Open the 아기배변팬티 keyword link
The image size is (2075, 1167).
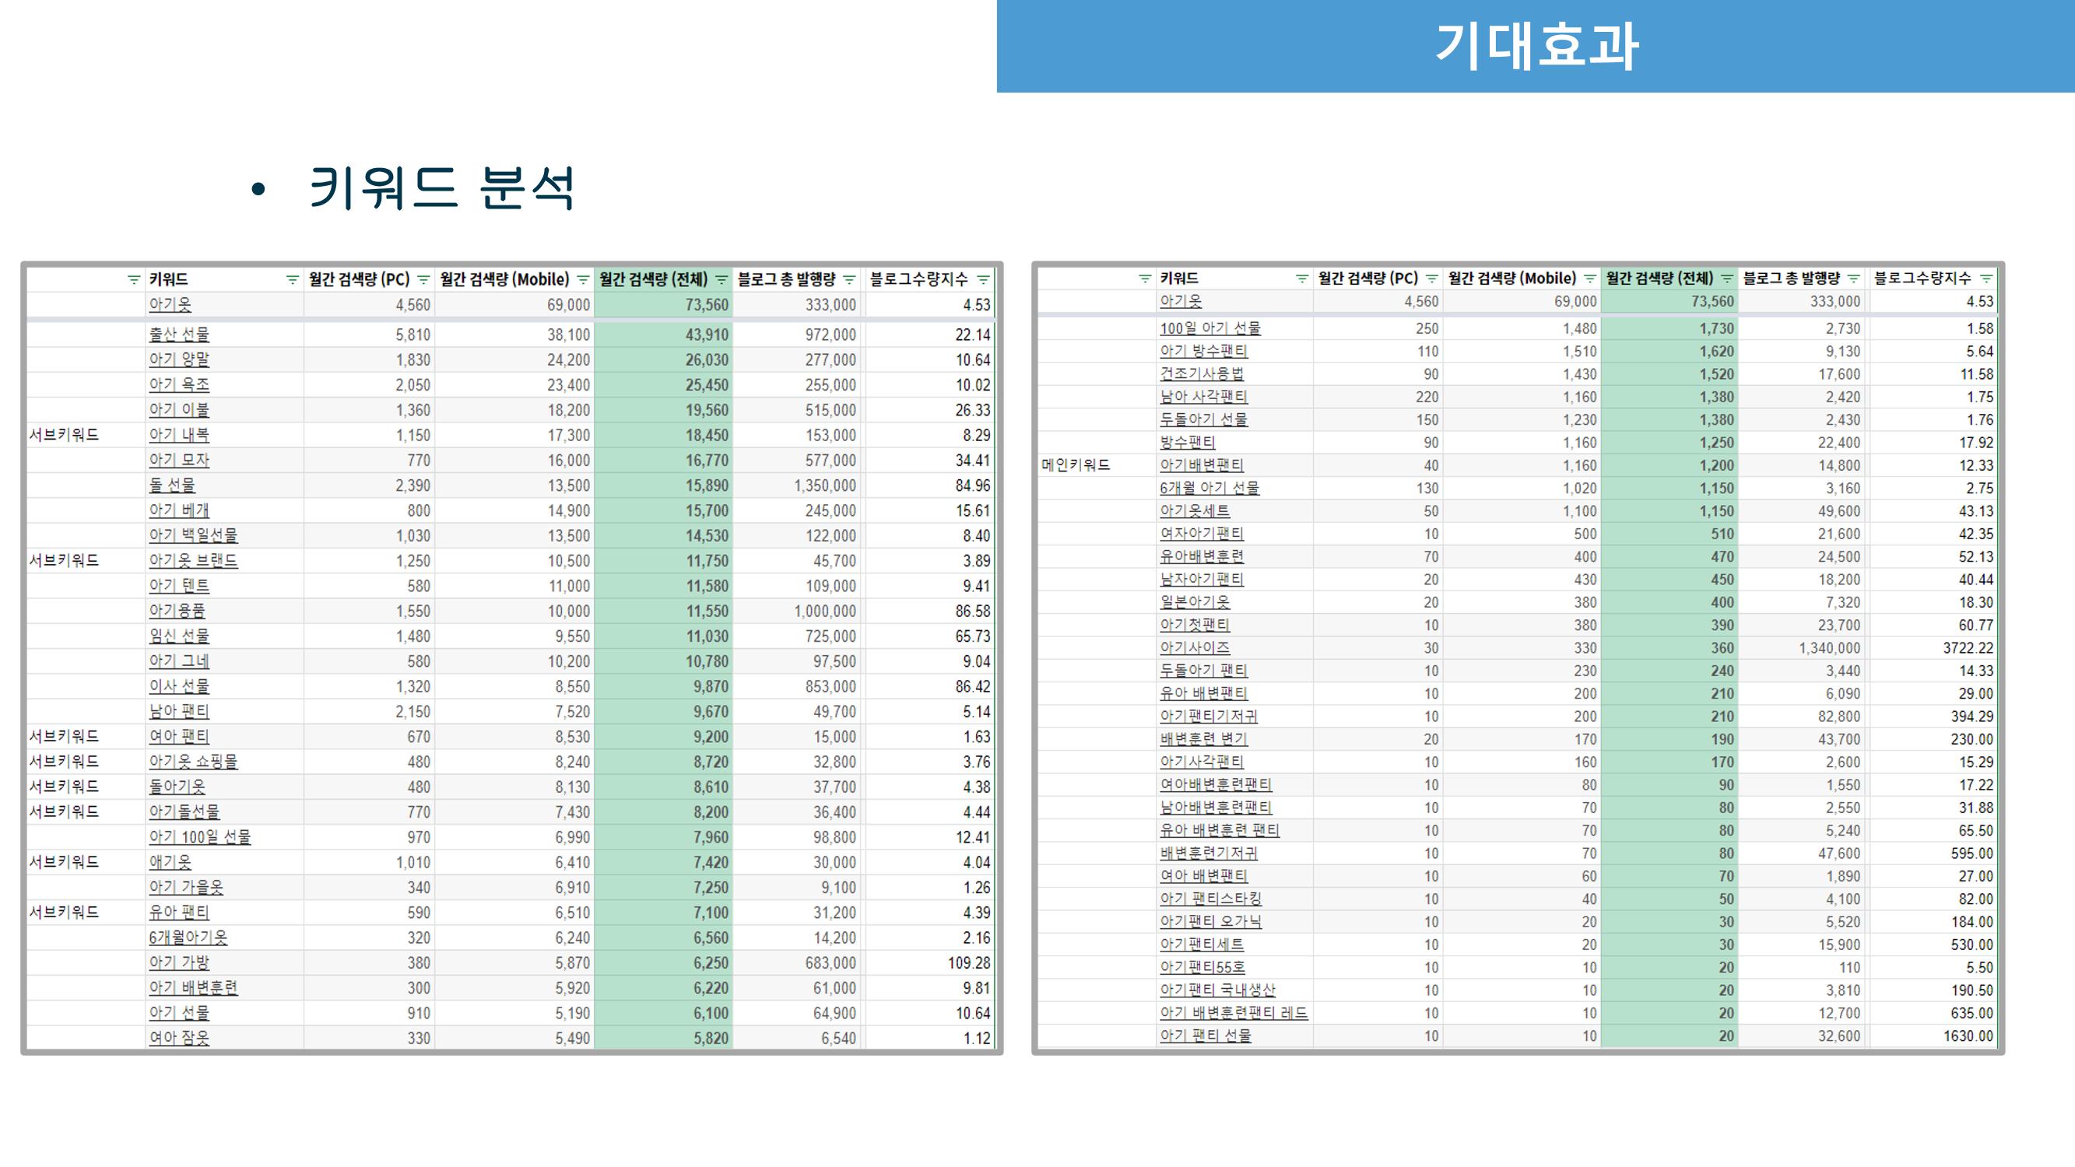[1202, 465]
